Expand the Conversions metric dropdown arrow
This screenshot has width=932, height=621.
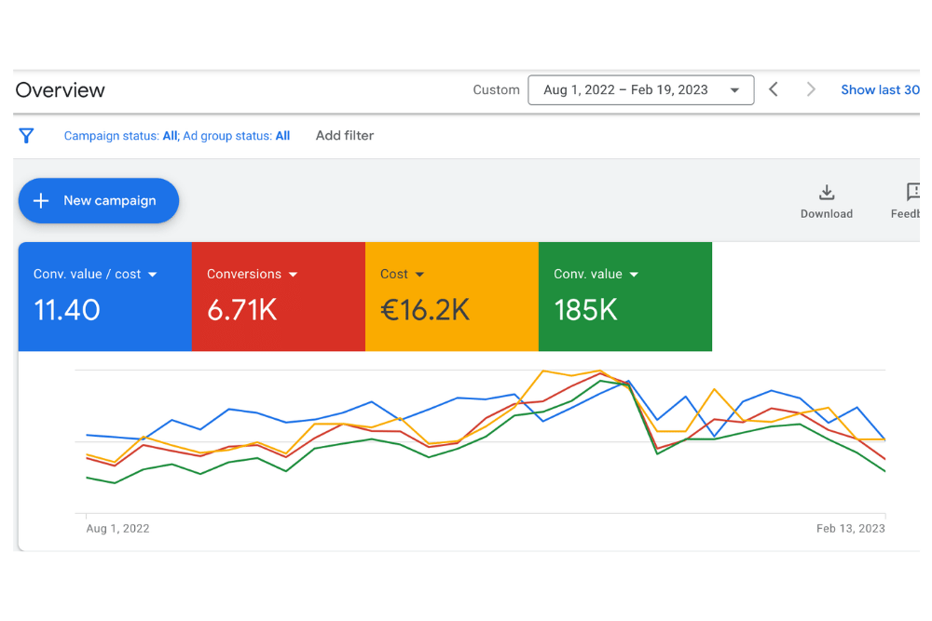(293, 275)
